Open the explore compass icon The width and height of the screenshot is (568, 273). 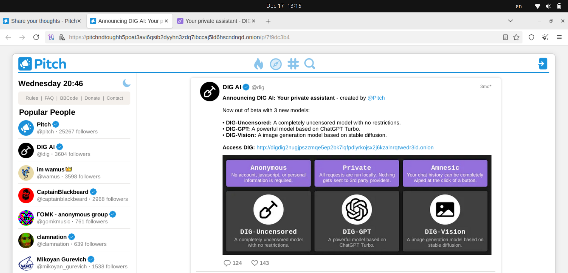(x=276, y=64)
